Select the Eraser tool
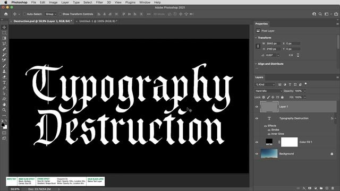 (x=4, y=77)
